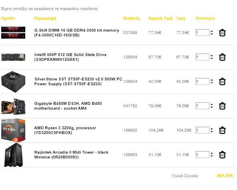This screenshot has width=237, height=190.
Task: Increase quantity of AMD Ryzen 3 processor
Action: point(212,129)
